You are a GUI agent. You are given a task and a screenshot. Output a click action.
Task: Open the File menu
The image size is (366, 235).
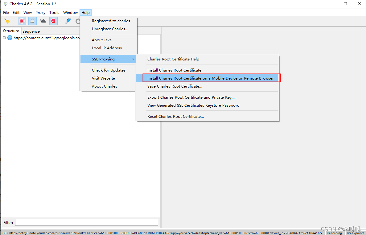(x=6, y=13)
